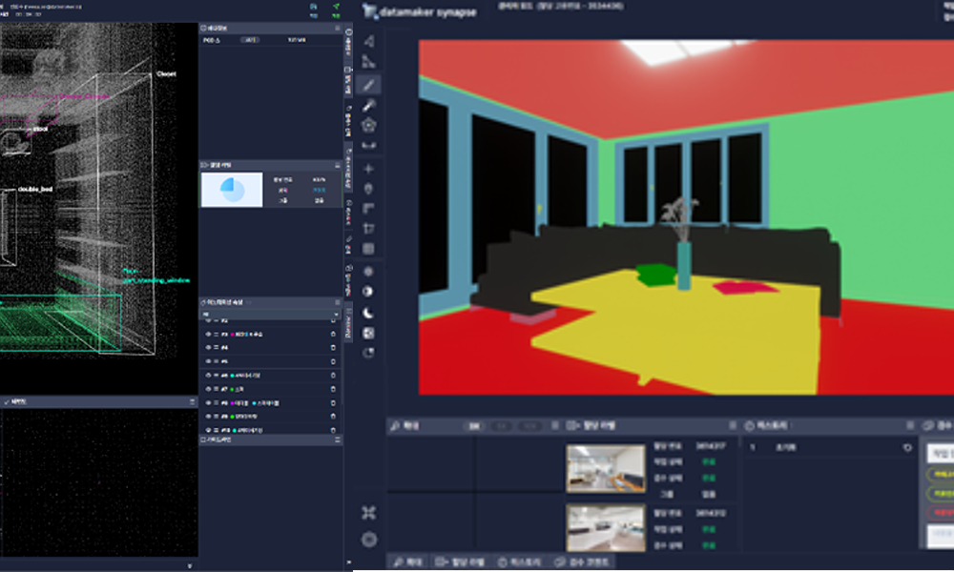Open the comment bubble tab in bottom bar
The height and width of the screenshot is (572, 954).
[x=581, y=562]
